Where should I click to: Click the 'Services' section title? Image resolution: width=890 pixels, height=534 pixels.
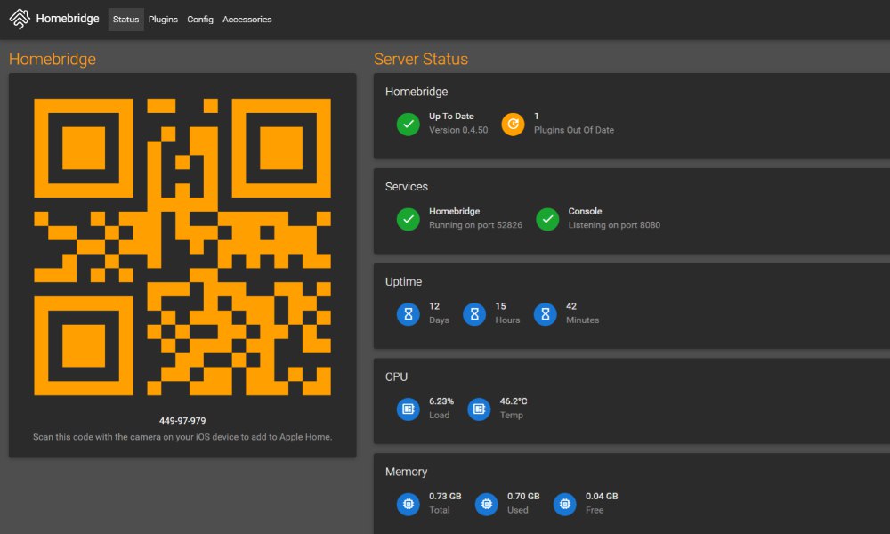point(407,187)
